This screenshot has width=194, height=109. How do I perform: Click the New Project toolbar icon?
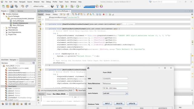tap(8, 6)
